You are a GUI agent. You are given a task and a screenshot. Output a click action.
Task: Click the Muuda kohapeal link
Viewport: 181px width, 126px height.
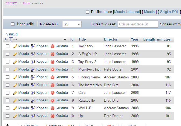pyautogui.click(x=127, y=12)
